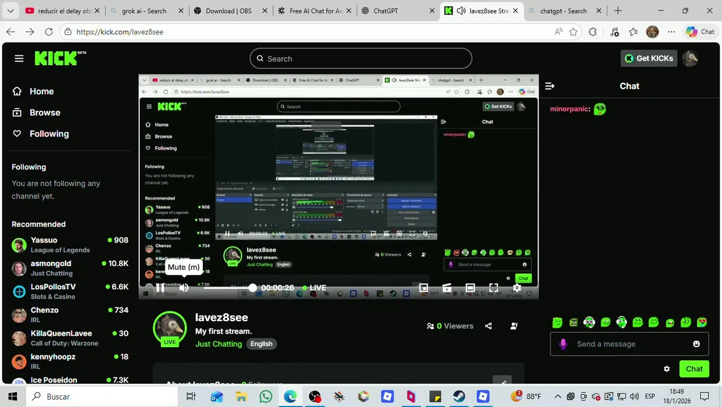Switch to Download | OBS tab
722x407 pixels.
click(230, 11)
